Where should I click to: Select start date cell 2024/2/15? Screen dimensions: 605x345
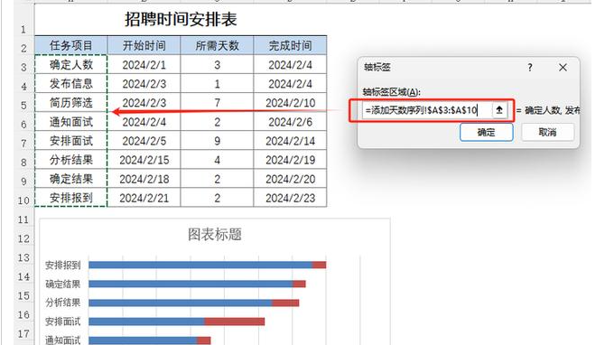144,160
